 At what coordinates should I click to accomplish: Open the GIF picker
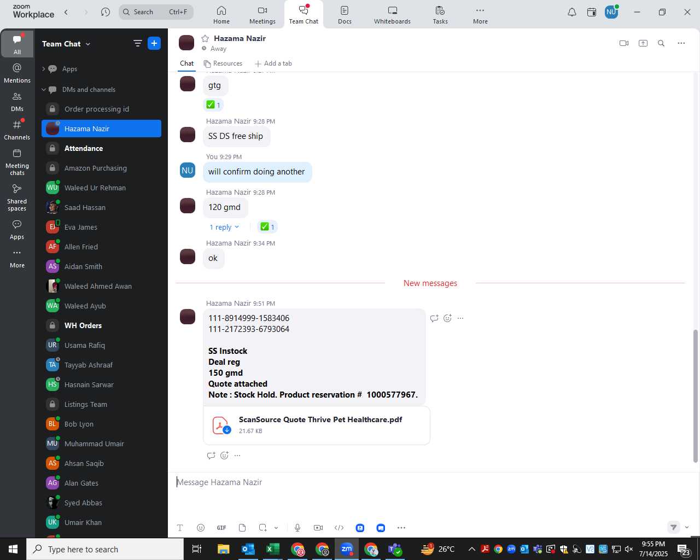(x=221, y=528)
